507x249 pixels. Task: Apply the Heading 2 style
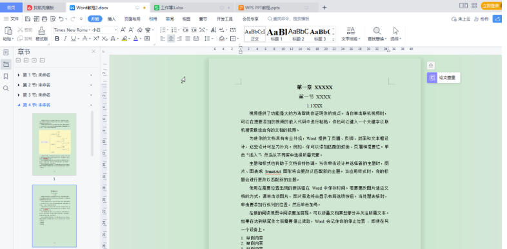coord(298,34)
